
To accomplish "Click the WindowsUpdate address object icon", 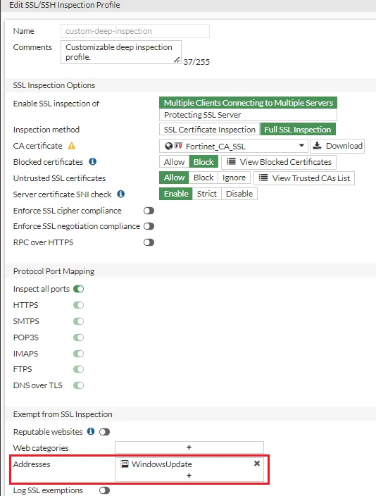I will (125, 464).
